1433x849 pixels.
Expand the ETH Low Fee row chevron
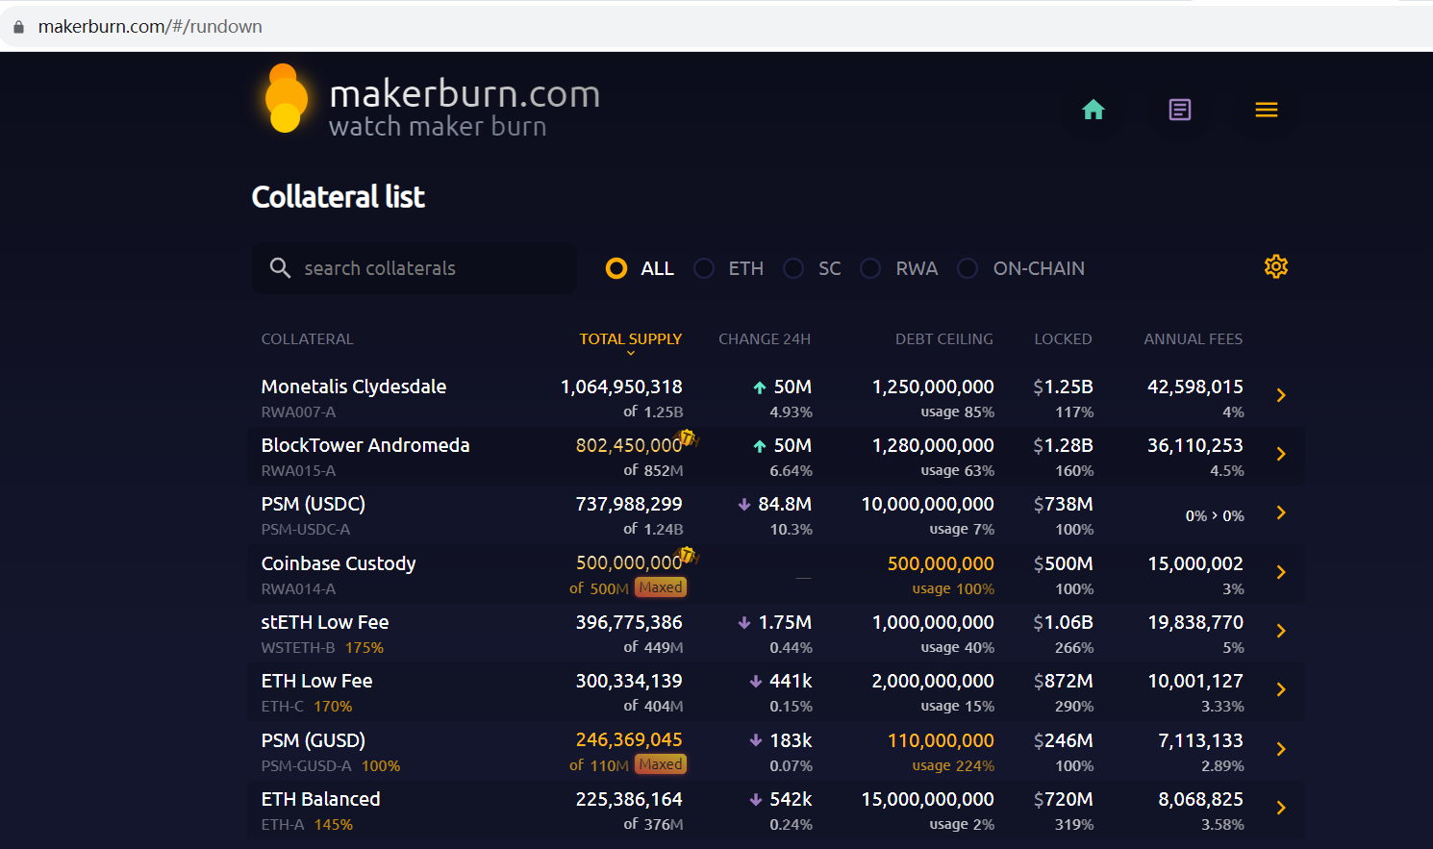[1281, 689]
